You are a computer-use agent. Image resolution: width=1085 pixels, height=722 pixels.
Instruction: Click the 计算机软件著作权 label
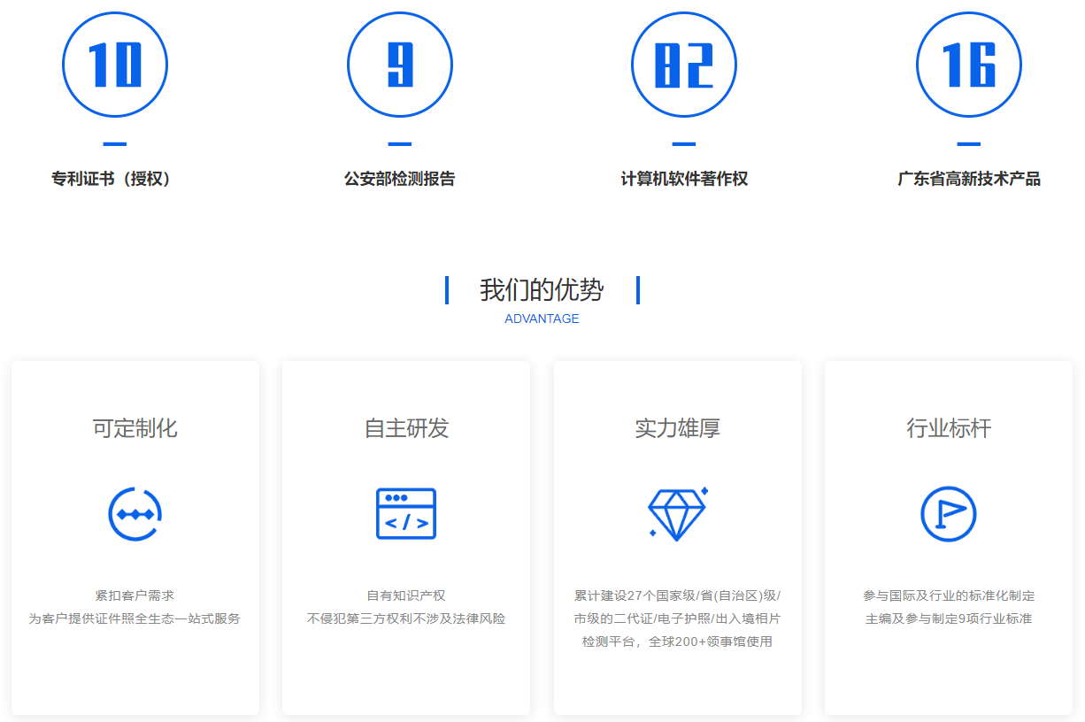(684, 179)
